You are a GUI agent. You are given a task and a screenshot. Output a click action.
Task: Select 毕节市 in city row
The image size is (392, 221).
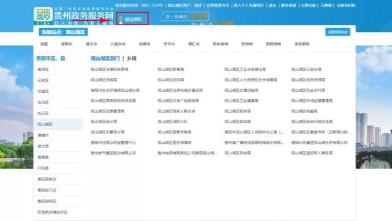coord(169,44)
